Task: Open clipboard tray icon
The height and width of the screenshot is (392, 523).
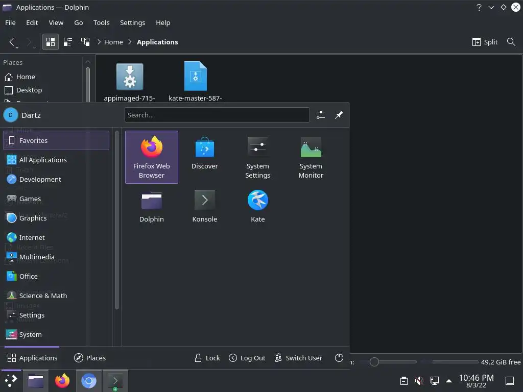Action: click(x=404, y=381)
